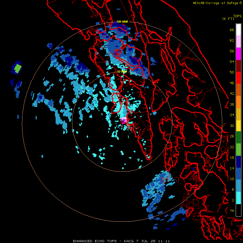
Task: Click the navy blue legend swatch
Action: (x=238, y=162)
